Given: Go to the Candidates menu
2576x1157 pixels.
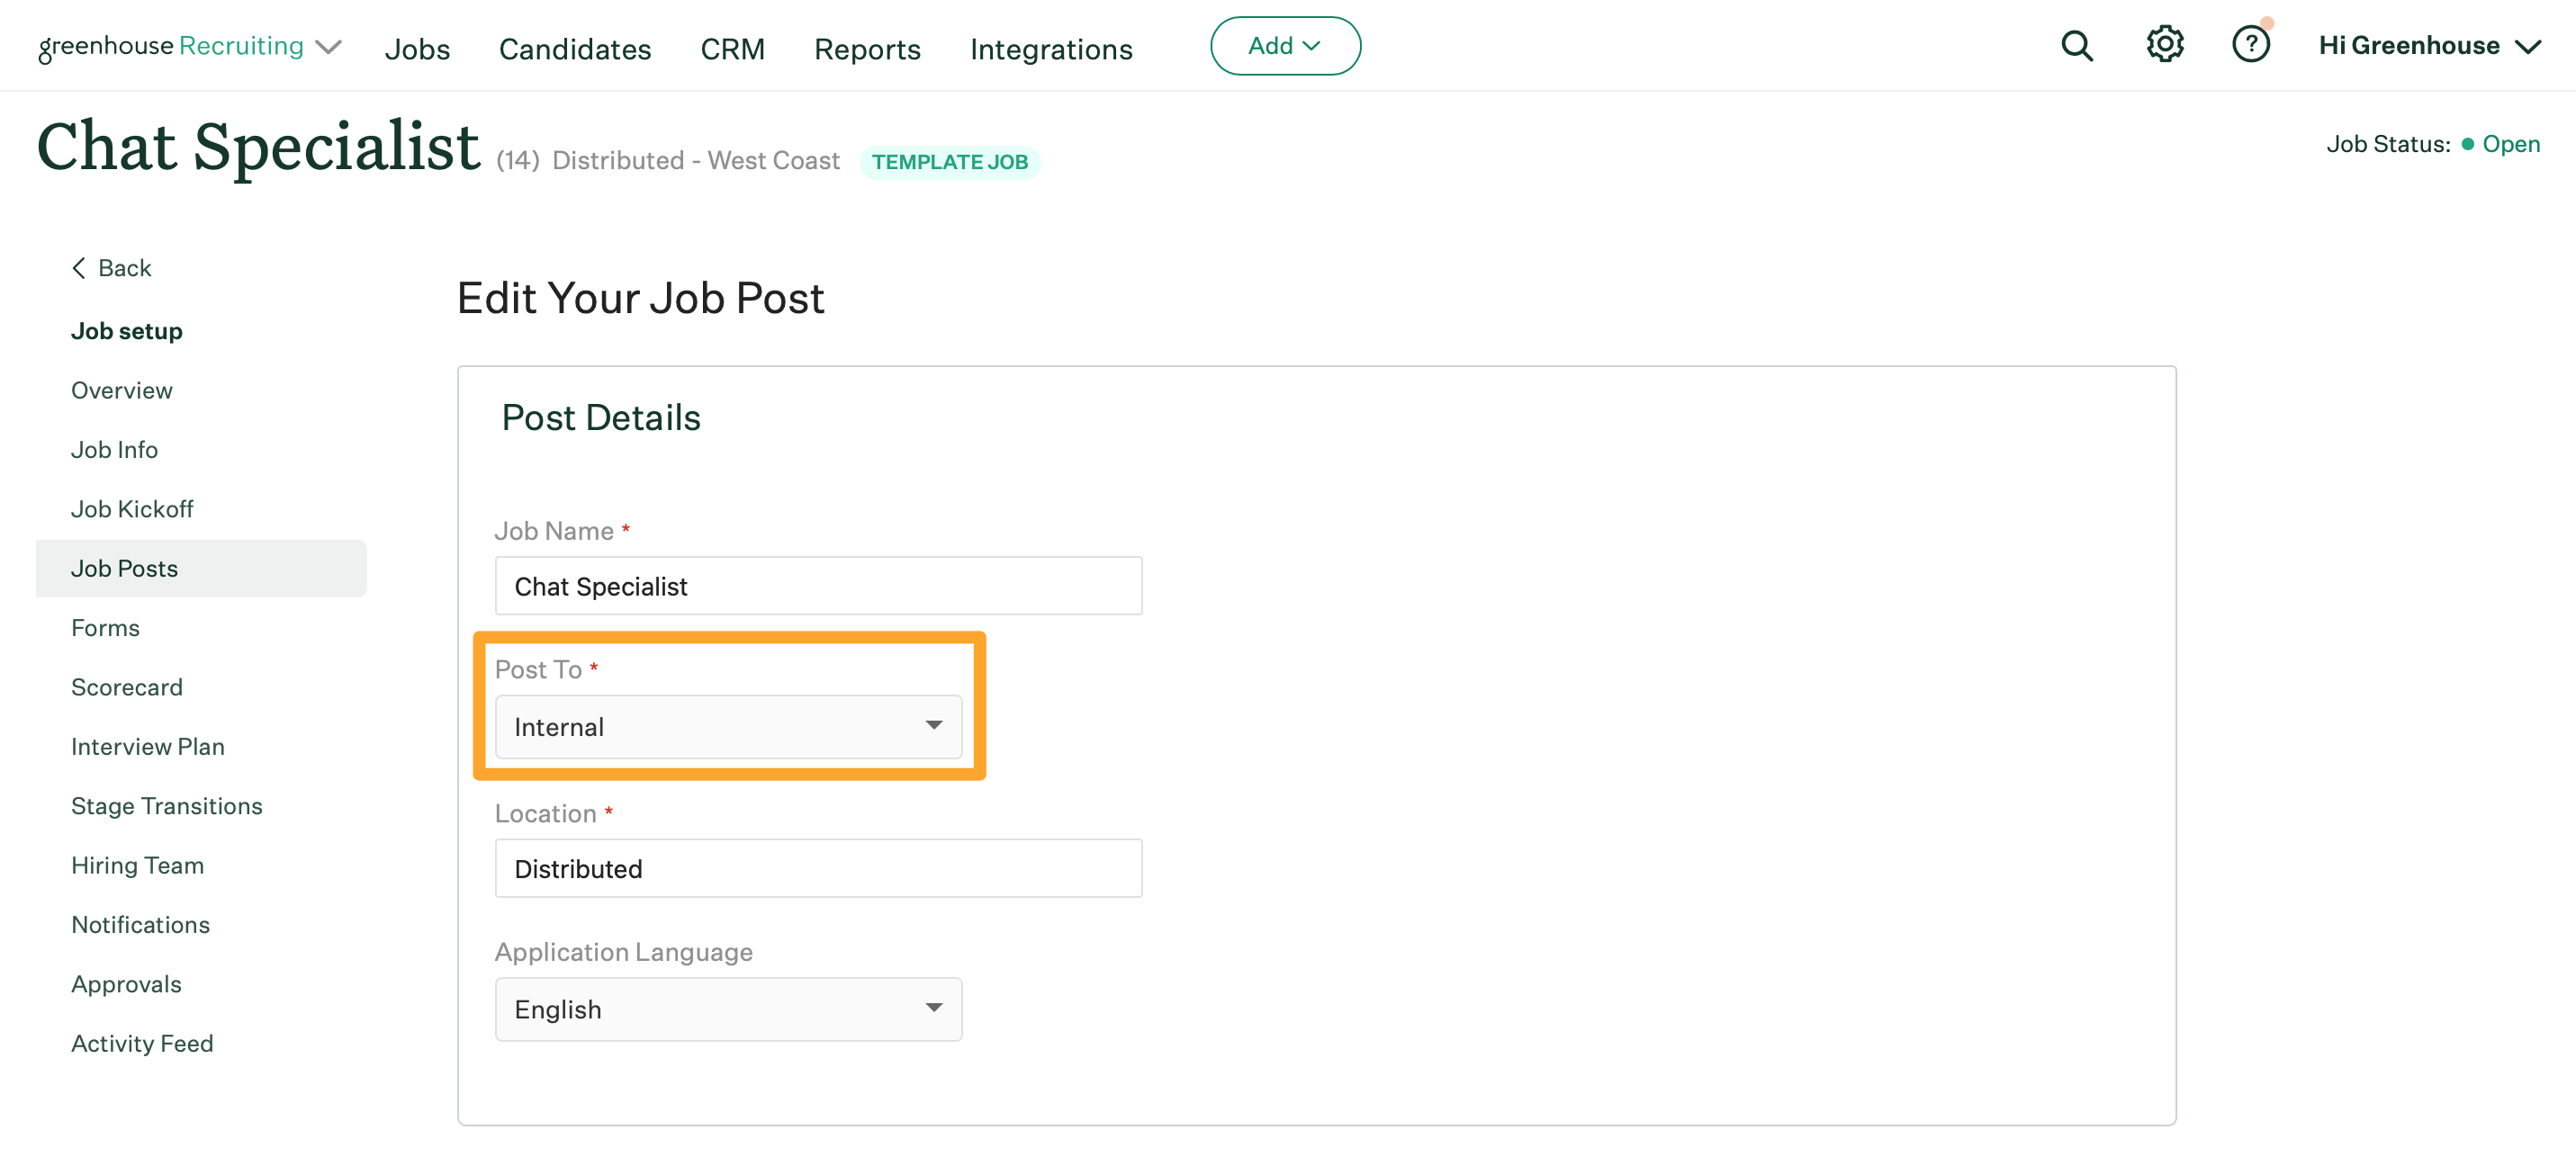Looking at the screenshot, I should pos(575,49).
